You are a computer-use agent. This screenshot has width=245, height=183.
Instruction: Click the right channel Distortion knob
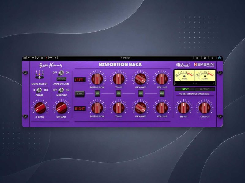(97, 108)
